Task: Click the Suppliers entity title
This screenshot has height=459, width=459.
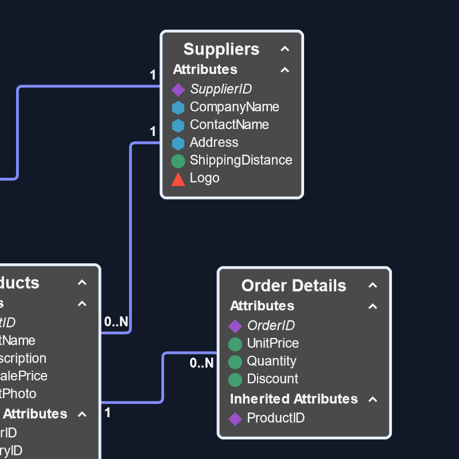Action: 221,49
